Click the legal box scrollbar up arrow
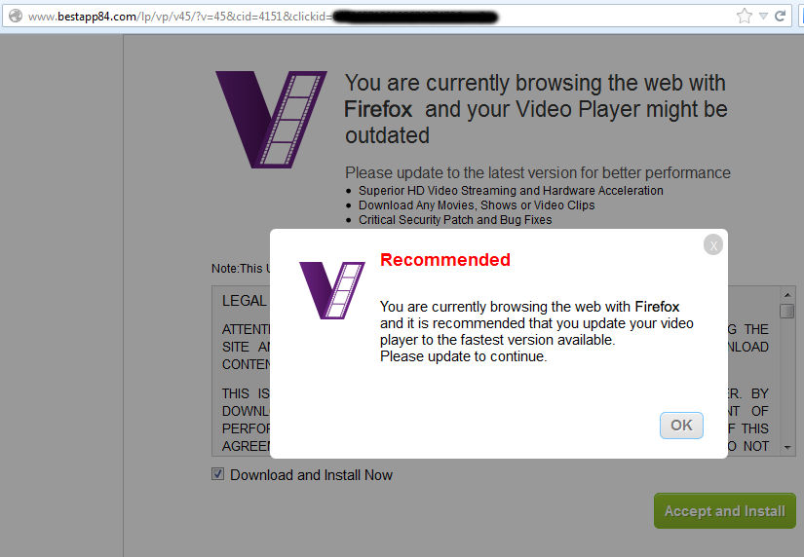The image size is (804, 557). 787,295
